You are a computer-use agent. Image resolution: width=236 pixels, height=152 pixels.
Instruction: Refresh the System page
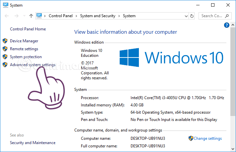(192, 16)
